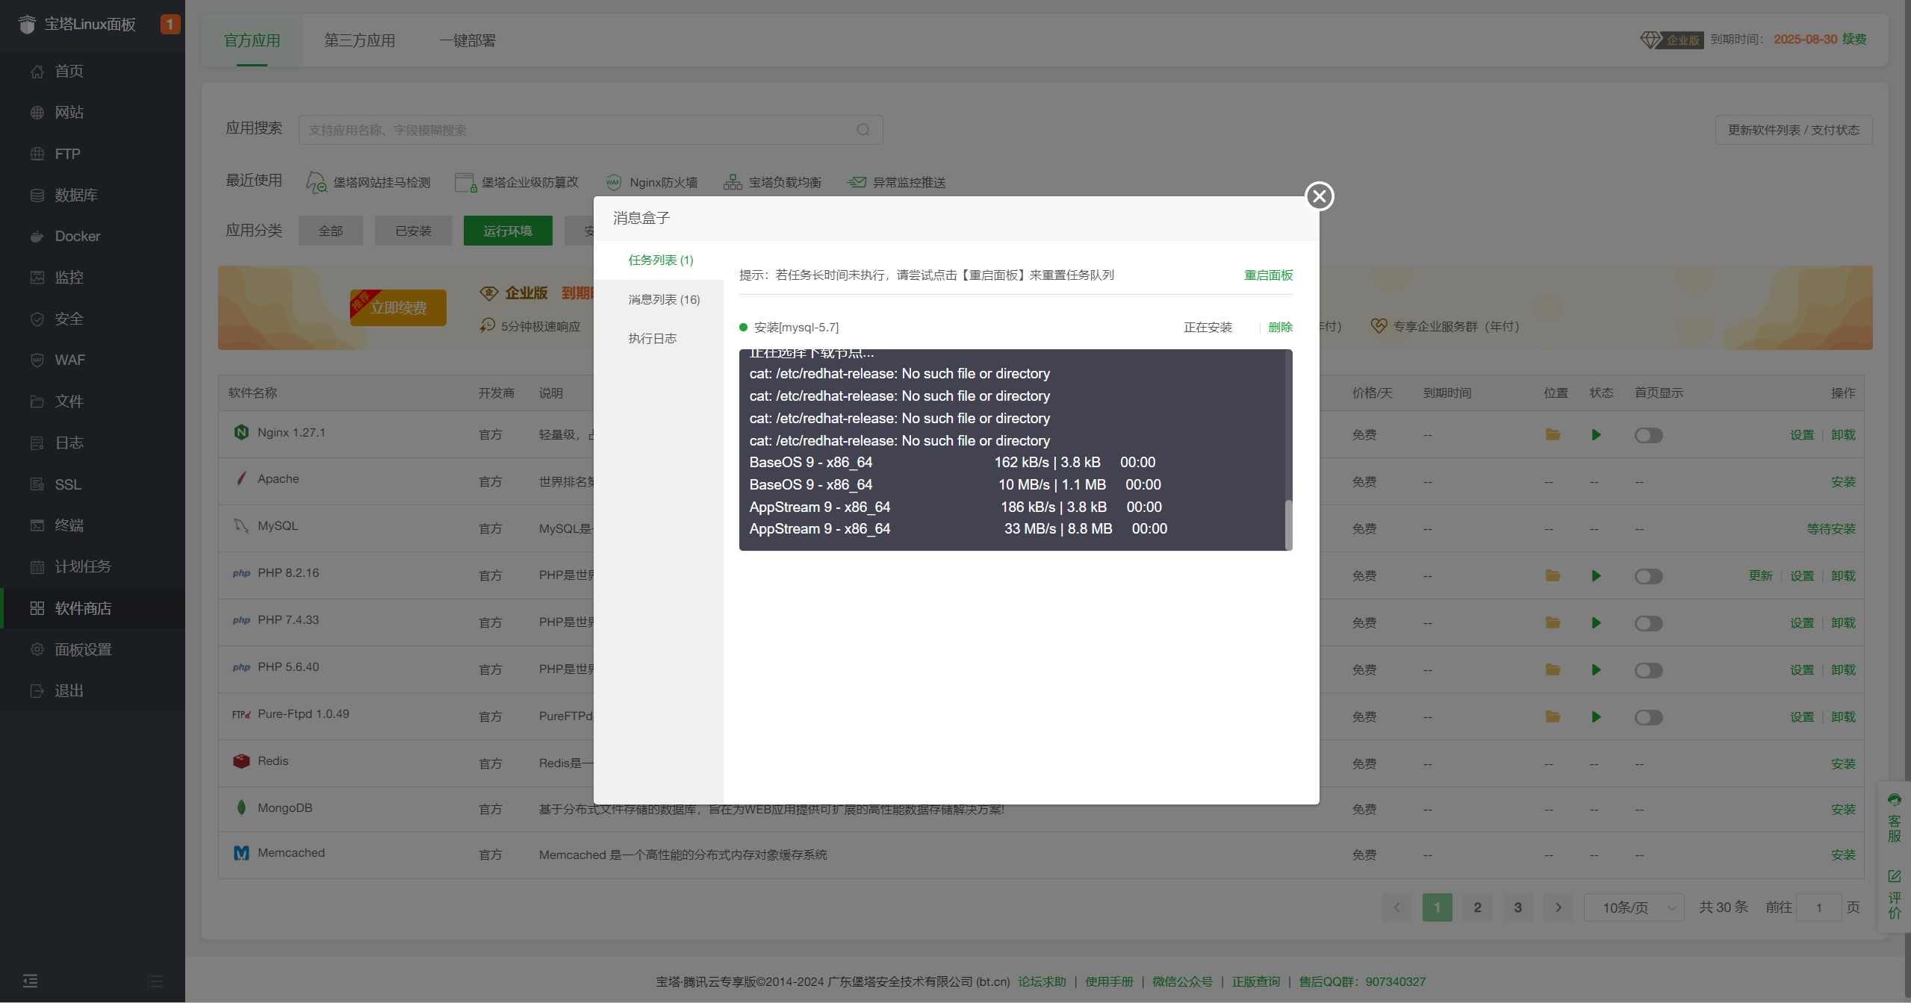Click the customer service headset icon
The image size is (1911, 1003).
click(1895, 800)
